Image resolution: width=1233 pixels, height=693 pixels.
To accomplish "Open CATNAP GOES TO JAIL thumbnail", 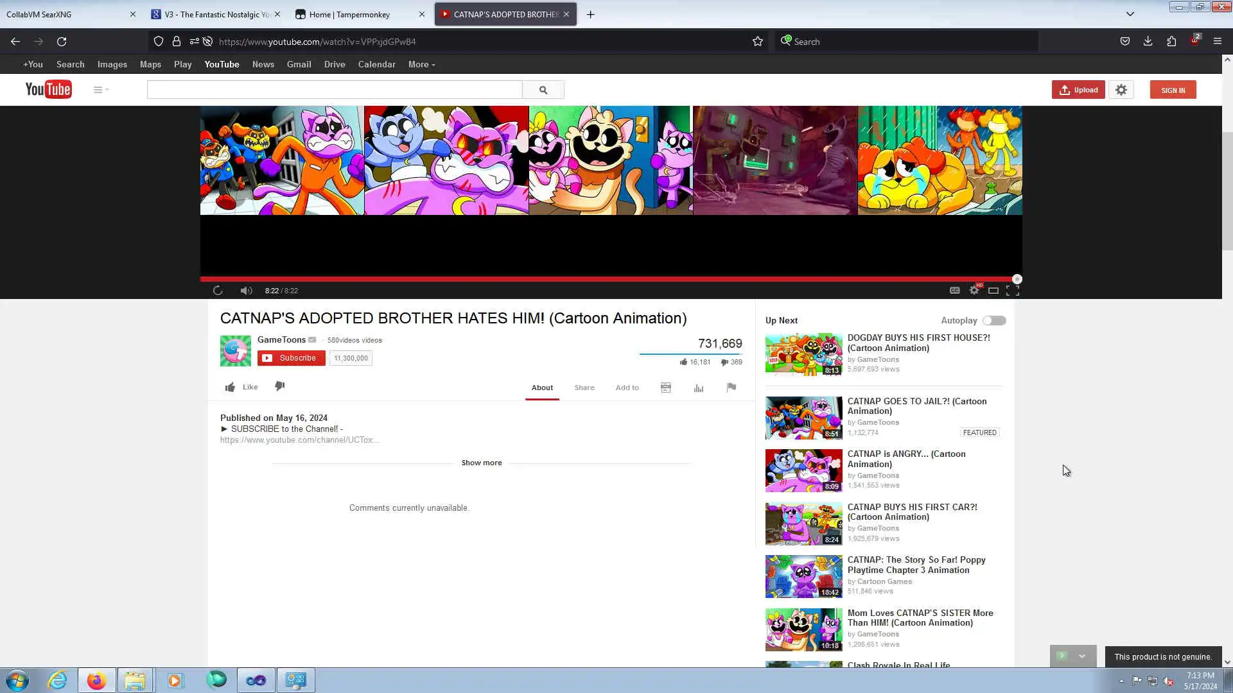I will click(x=803, y=418).
